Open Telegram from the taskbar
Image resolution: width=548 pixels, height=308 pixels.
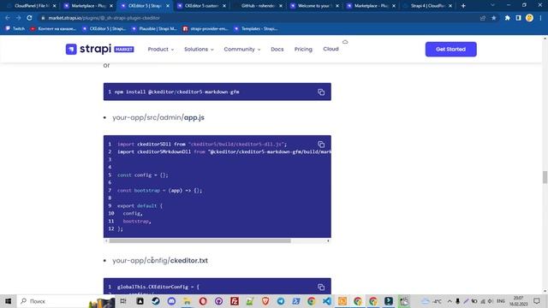[281, 301]
